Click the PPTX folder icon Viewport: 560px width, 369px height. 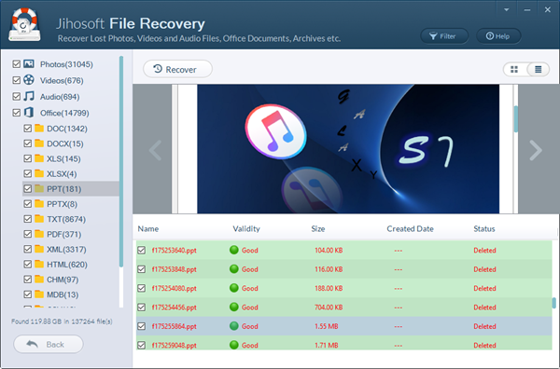(39, 203)
